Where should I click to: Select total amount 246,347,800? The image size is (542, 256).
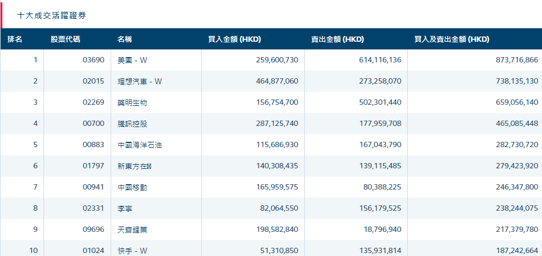pos(517,187)
